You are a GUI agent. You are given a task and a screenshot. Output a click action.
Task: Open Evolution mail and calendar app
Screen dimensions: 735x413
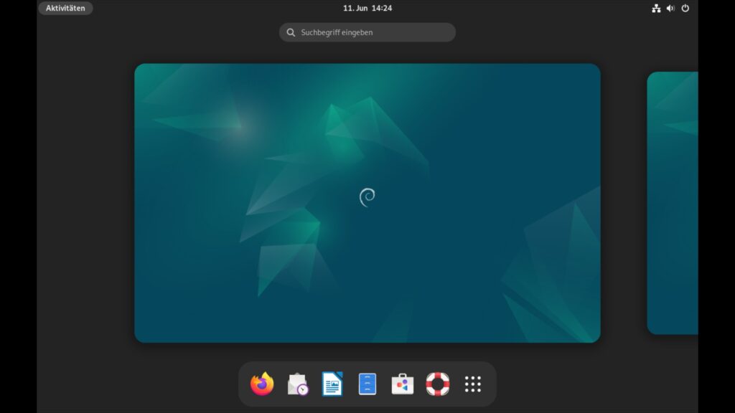click(297, 384)
